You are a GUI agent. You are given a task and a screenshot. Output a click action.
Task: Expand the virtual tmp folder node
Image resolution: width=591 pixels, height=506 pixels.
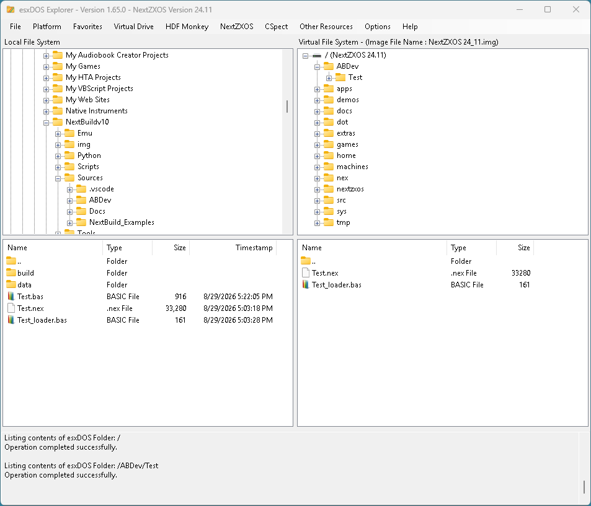coord(317,223)
